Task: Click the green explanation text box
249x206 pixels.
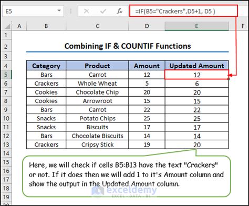Action: click(127, 176)
